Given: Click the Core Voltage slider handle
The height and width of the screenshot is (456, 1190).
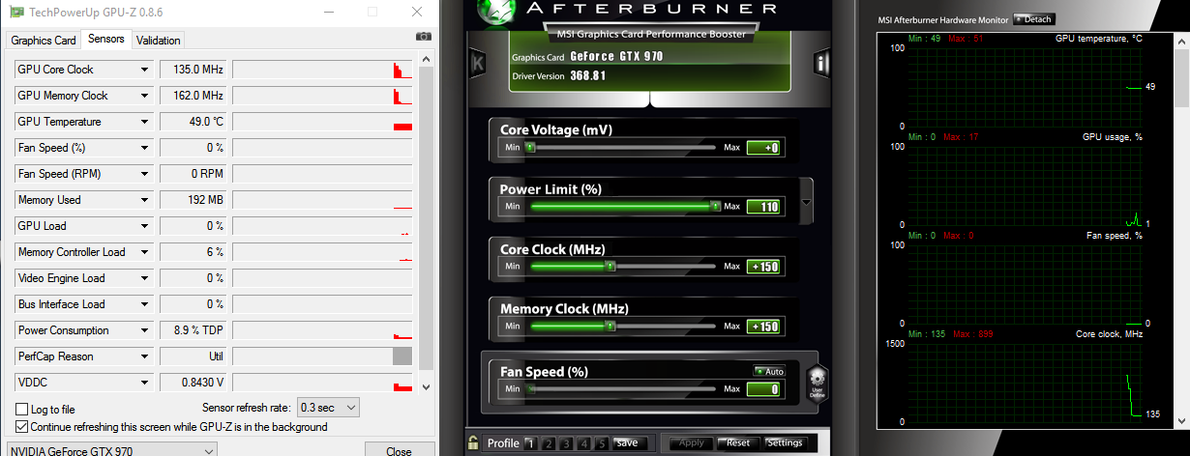Looking at the screenshot, I should [530, 148].
